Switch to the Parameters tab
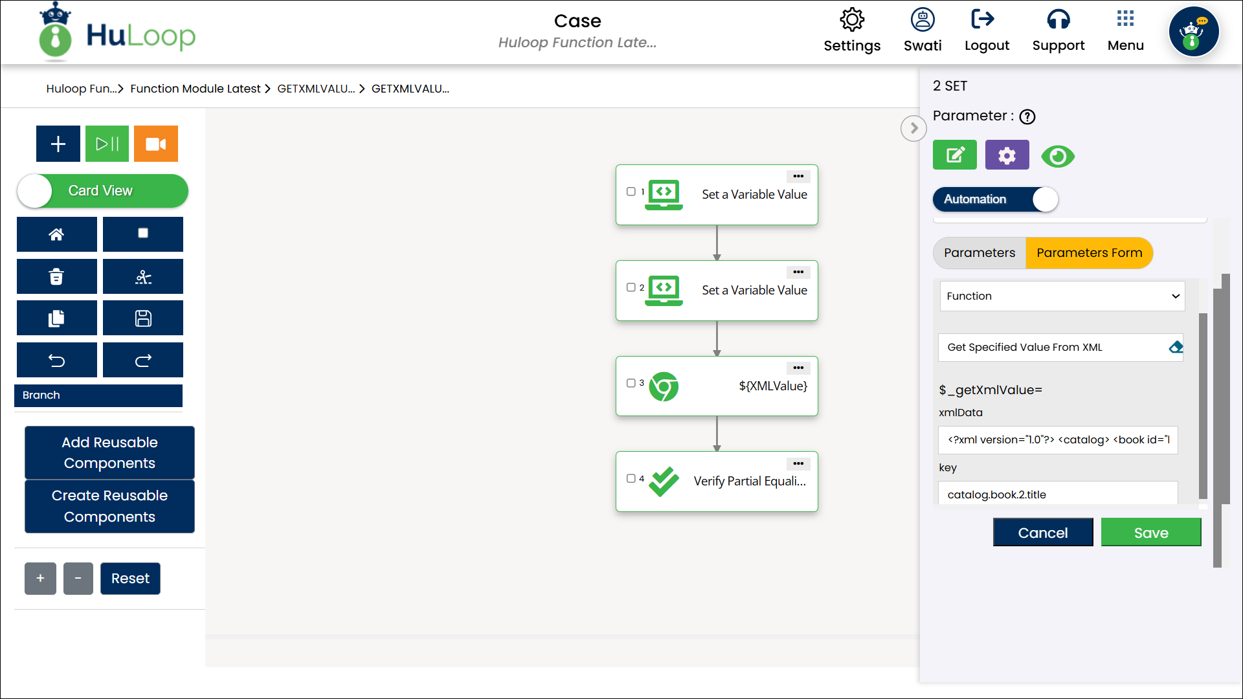Screen dimensions: 1243x699 tap(979, 253)
